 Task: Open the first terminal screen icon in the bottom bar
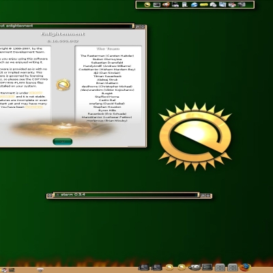144,268
